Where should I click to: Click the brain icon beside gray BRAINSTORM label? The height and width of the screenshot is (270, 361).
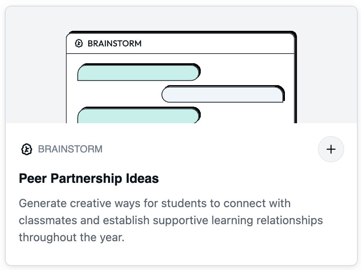[x=27, y=149]
